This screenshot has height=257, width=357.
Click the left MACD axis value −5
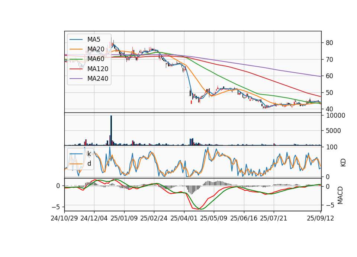56,207
